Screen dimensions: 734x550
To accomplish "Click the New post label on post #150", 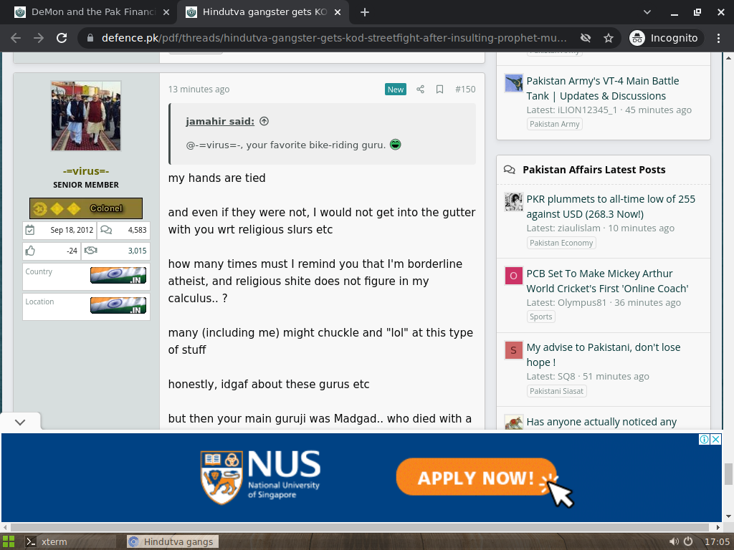I will coord(396,90).
